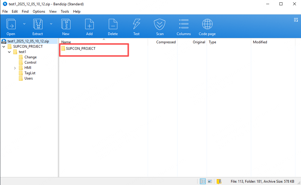Screen dimensions: 301x185
Task: Sort by the Modified column header
Action: pyautogui.click(x=260, y=42)
